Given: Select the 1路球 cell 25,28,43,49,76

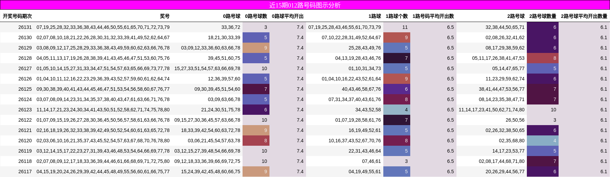Looking at the screenshot, I should [x=365, y=48].
